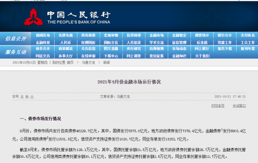Click 首页 in the breadcrumb
Image resolution: width=258 pixels, height=163 pixels.
70,63
